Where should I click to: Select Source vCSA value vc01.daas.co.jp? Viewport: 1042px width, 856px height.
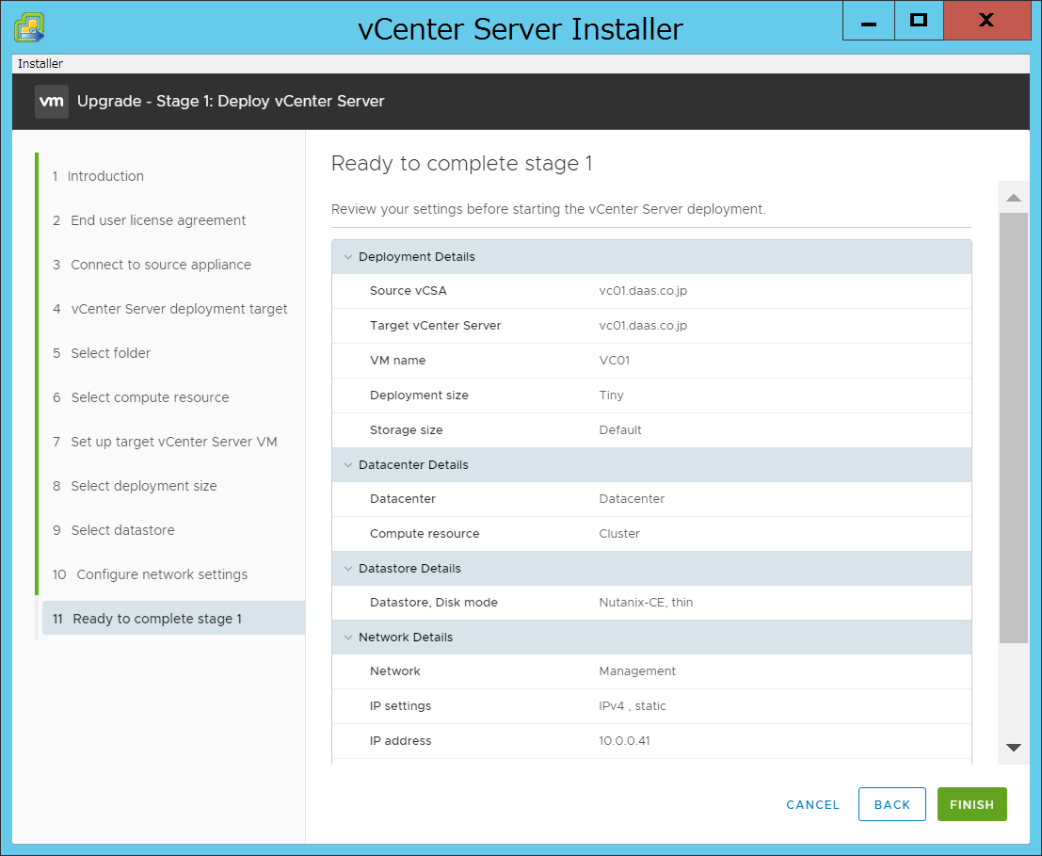click(x=643, y=290)
